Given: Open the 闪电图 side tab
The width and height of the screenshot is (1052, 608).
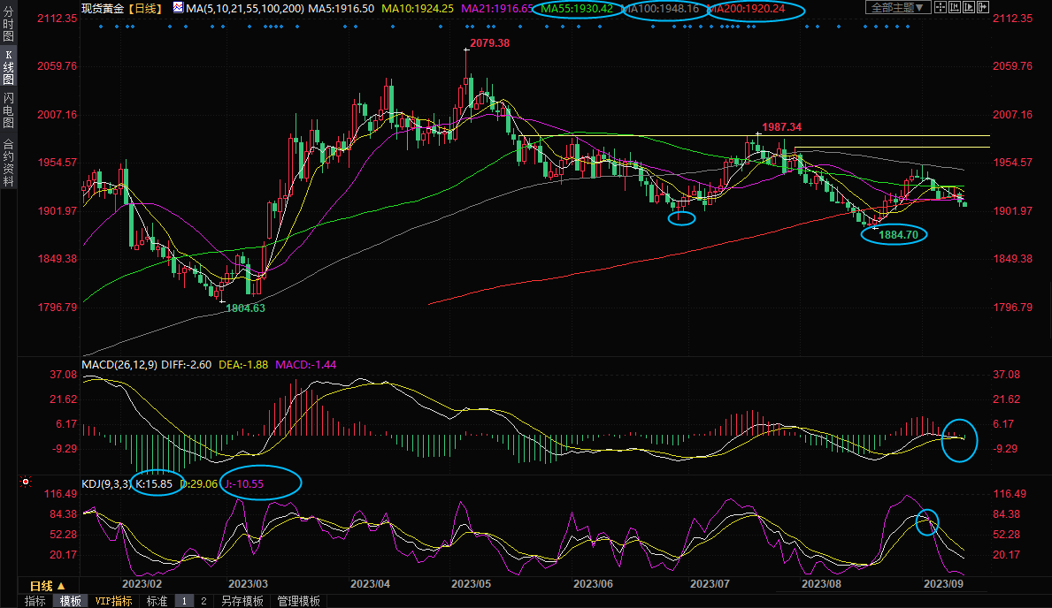Looking at the screenshot, I should click(8, 110).
